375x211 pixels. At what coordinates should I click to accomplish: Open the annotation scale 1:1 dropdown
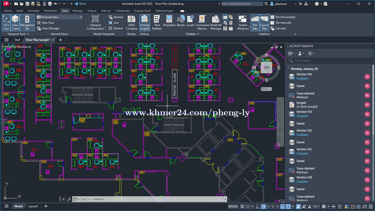(316, 206)
